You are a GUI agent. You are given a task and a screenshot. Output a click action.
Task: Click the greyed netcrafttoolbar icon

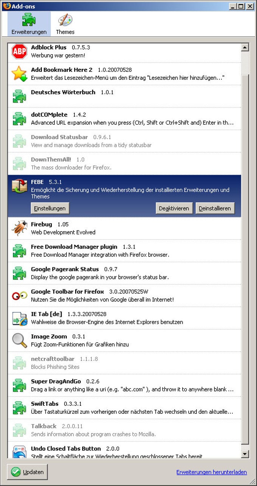pos(19,363)
